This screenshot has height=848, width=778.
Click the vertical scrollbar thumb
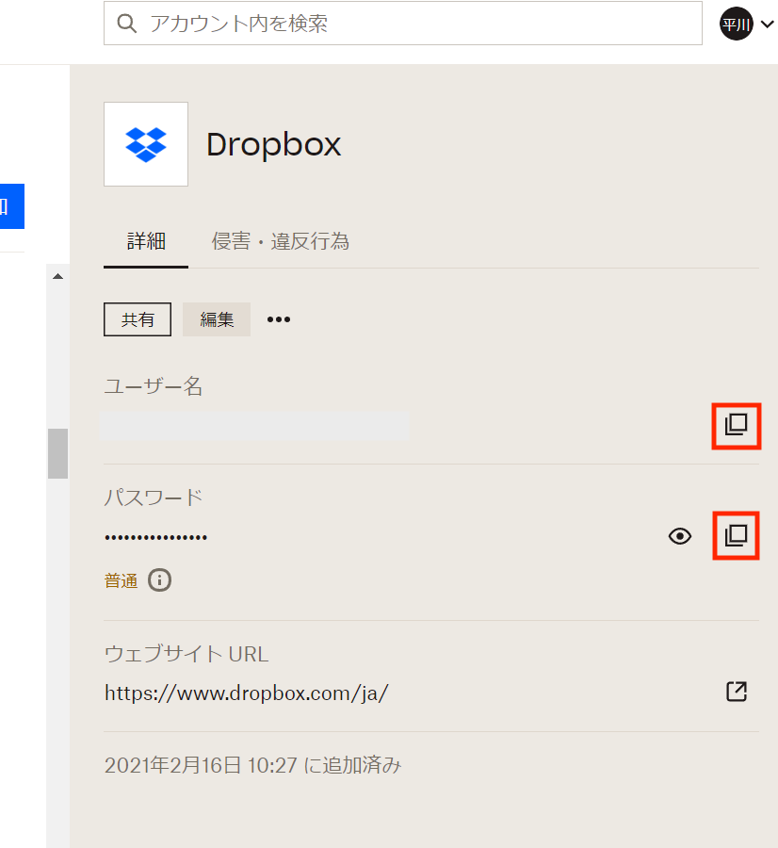[x=57, y=453]
